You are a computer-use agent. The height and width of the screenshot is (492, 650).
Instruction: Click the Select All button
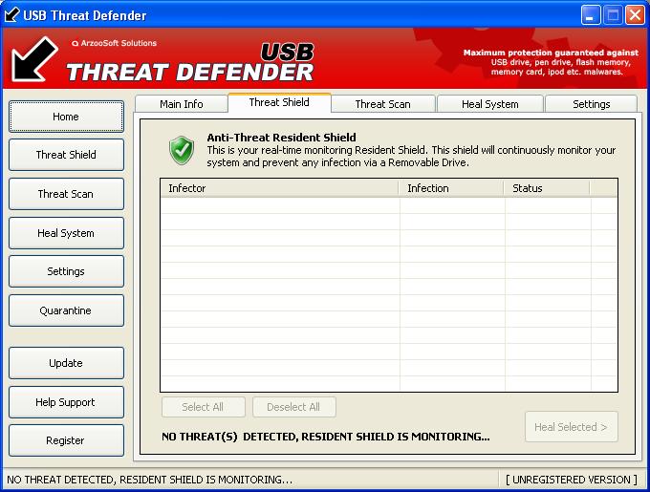[x=203, y=407]
